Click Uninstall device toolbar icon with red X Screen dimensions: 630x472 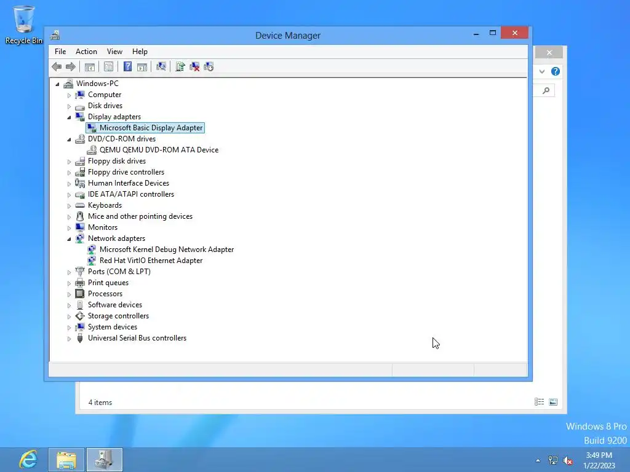pos(194,66)
